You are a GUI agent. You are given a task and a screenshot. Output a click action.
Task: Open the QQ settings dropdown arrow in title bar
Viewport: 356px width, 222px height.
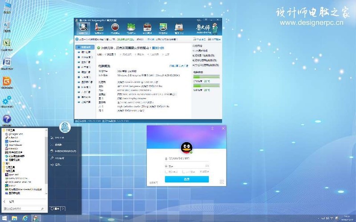tap(212, 128)
